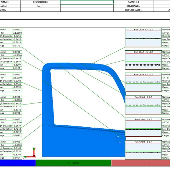
Task: Select the empty highlighted header cell
Action: tap(87, 2)
